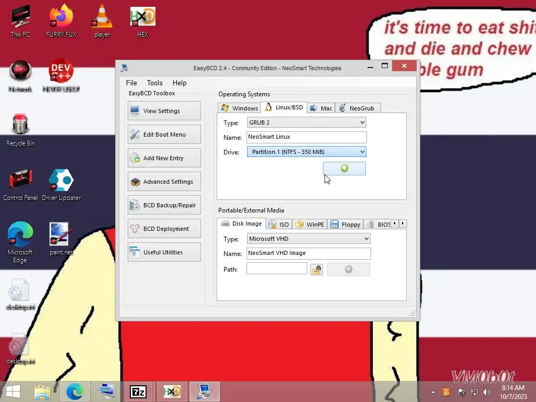Open Edge from the taskbar
The image size is (536, 402).
coord(74,392)
